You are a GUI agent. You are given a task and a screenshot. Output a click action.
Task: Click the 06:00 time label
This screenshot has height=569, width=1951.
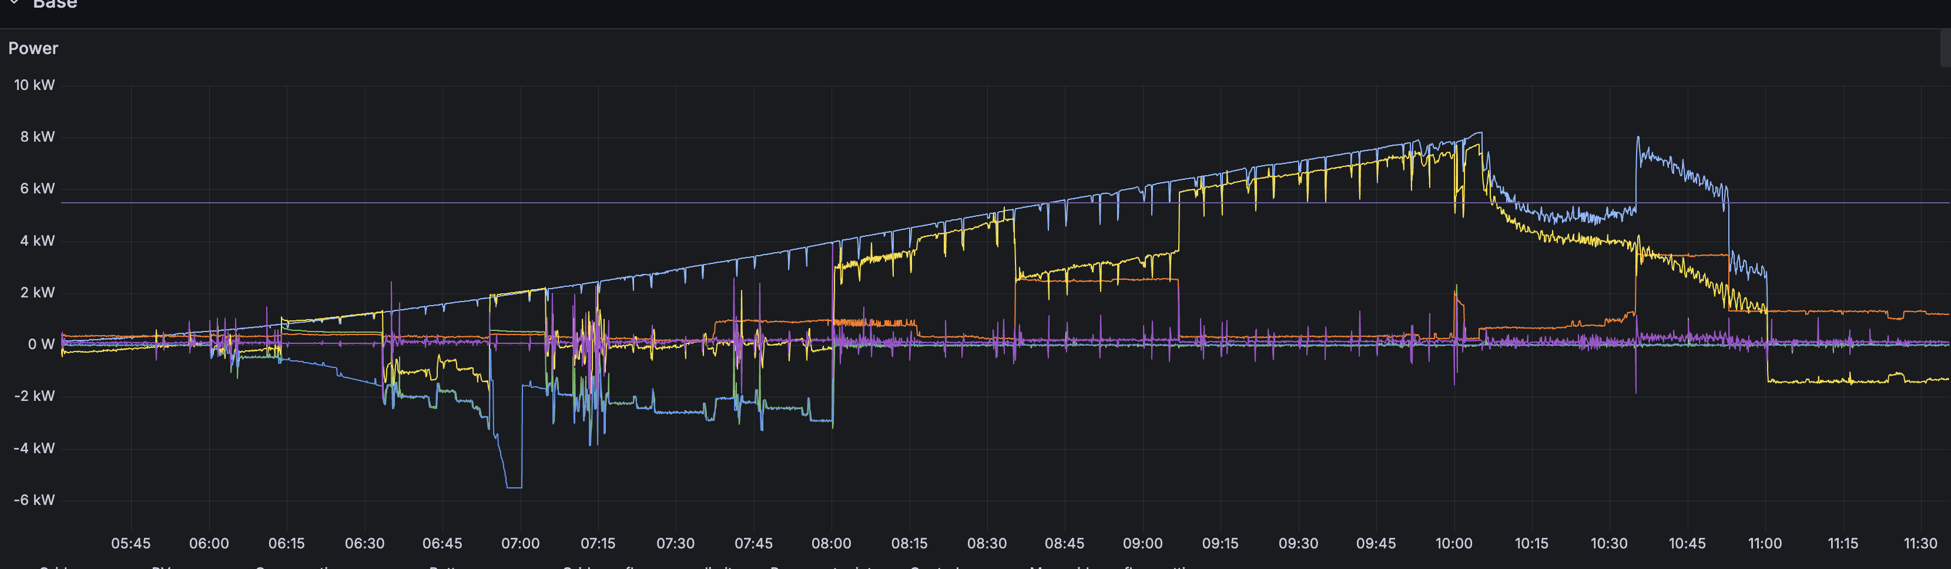pos(209,543)
